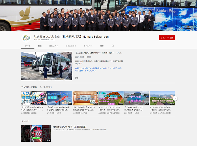
Task: Click the next arrow on video carousel
Action: pos(175,98)
